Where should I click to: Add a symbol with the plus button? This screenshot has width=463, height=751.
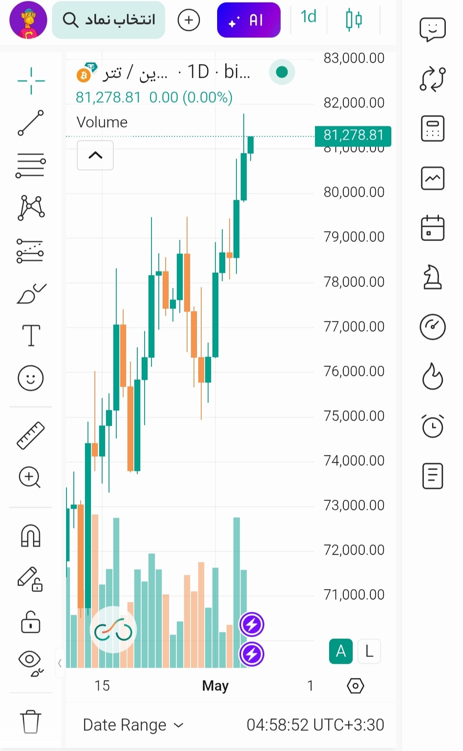189,20
